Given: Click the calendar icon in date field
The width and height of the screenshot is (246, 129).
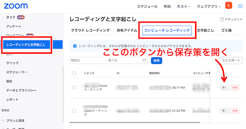Looking at the screenshot, I should [x=144, y=61].
